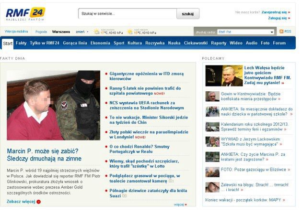Click the orange RSS feed icon
The image size is (302, 215).
click(x=281, y=32)
